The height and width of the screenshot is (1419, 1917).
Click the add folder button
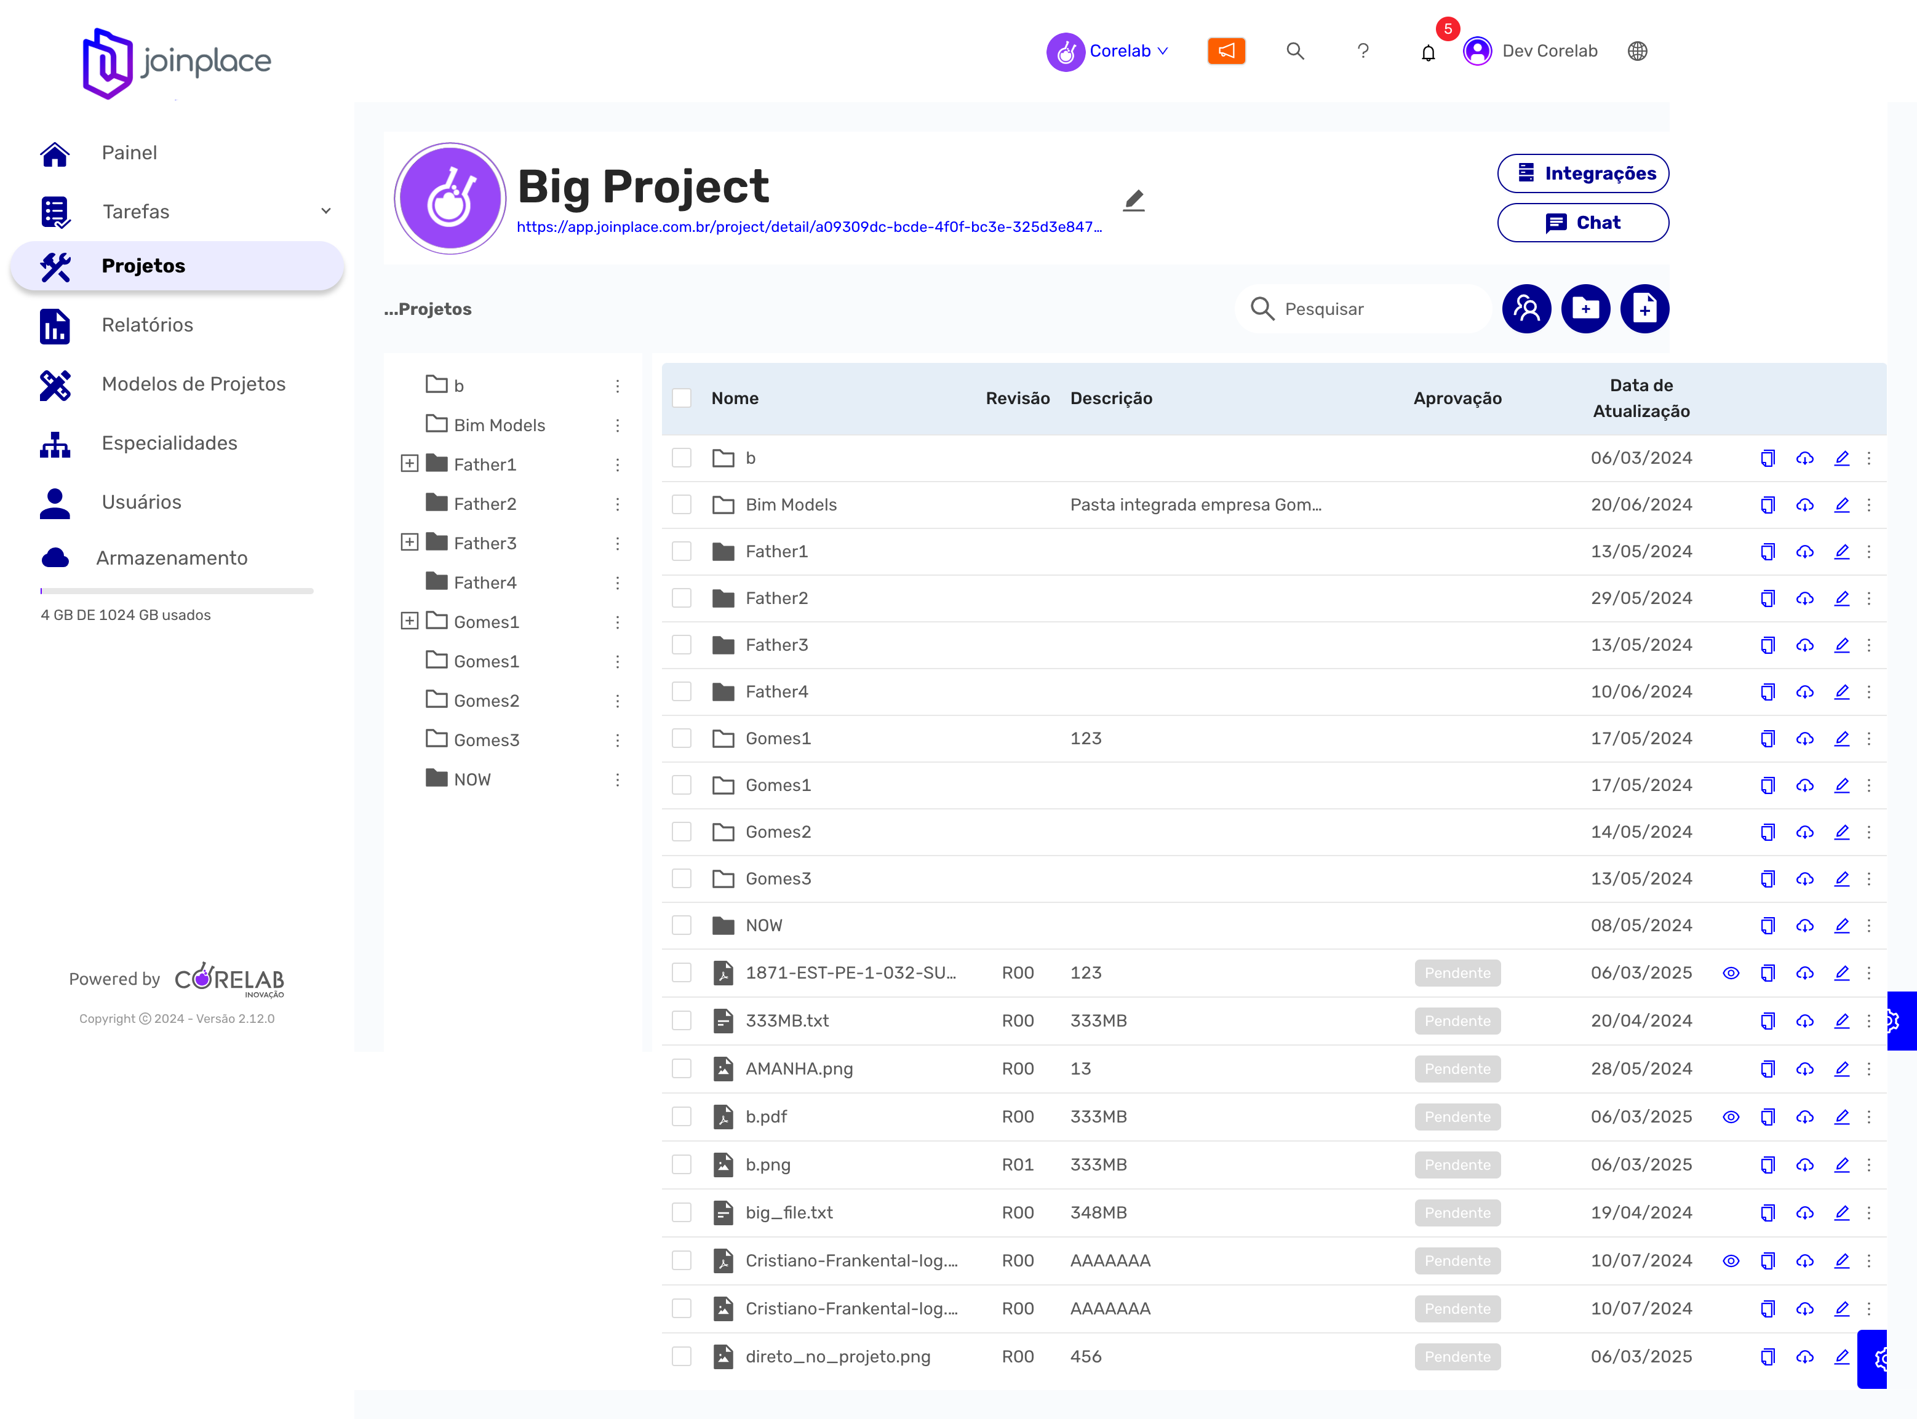(x=1584, y=308)
